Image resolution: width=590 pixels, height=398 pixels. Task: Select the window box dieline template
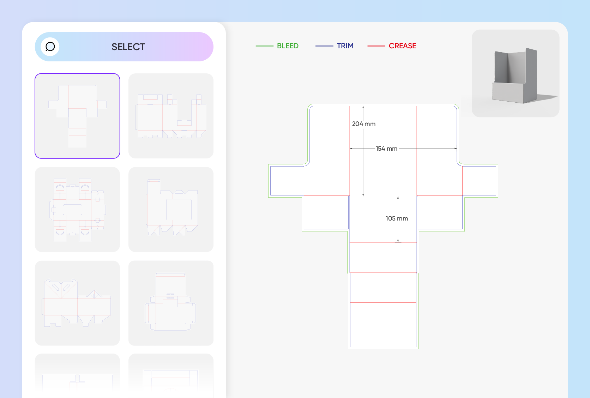171,210
